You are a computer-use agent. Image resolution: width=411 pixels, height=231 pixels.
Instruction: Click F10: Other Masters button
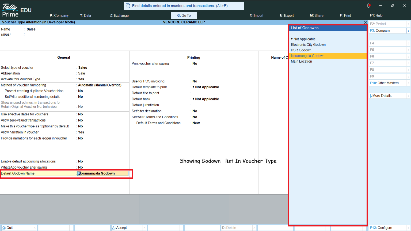387,83
